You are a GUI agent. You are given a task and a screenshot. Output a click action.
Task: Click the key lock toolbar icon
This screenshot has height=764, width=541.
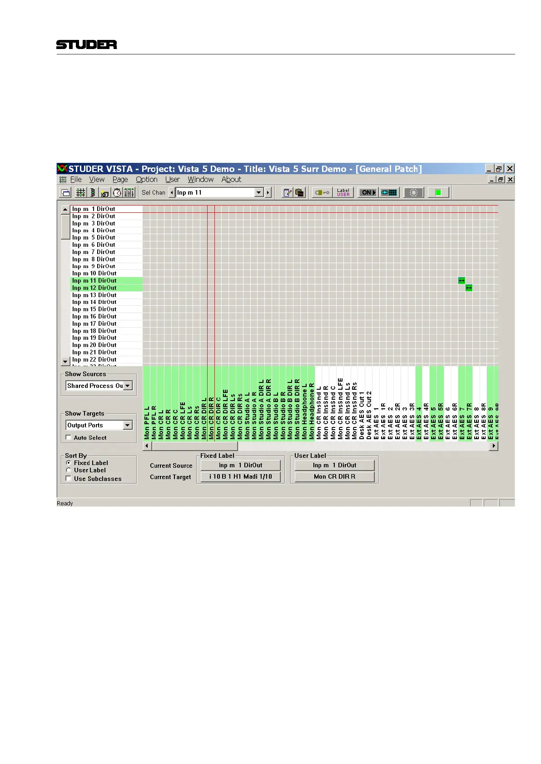tap(322, 192)
